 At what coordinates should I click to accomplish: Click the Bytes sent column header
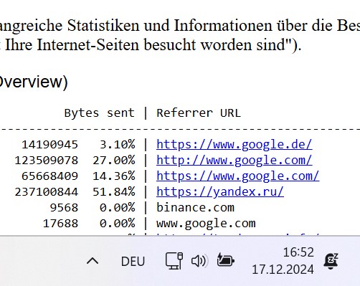(99, 113)
